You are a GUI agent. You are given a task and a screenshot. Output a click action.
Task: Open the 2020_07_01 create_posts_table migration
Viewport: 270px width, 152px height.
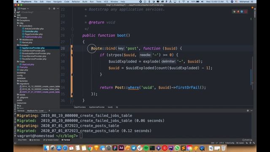point(41,92)
